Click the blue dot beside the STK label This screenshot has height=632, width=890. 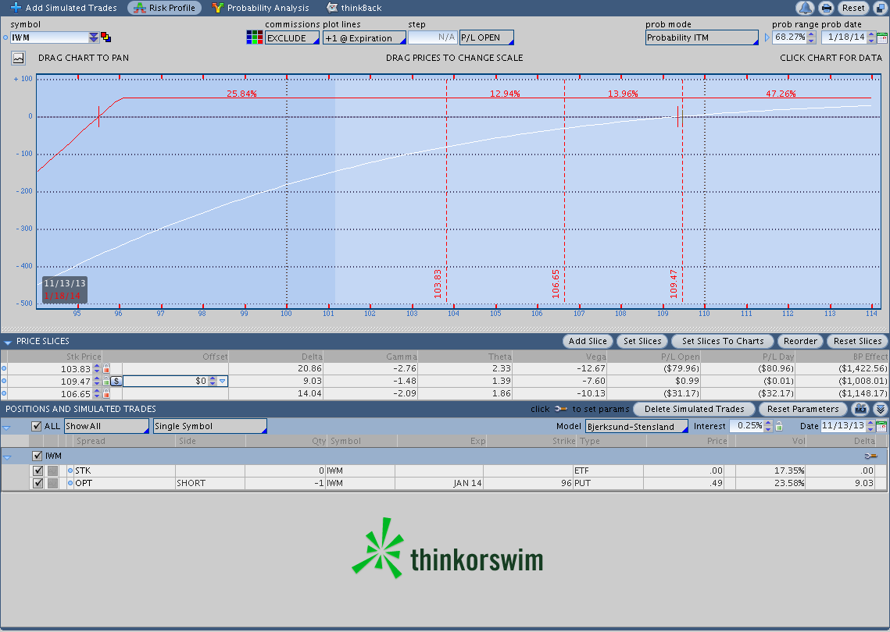coord(70,470)
